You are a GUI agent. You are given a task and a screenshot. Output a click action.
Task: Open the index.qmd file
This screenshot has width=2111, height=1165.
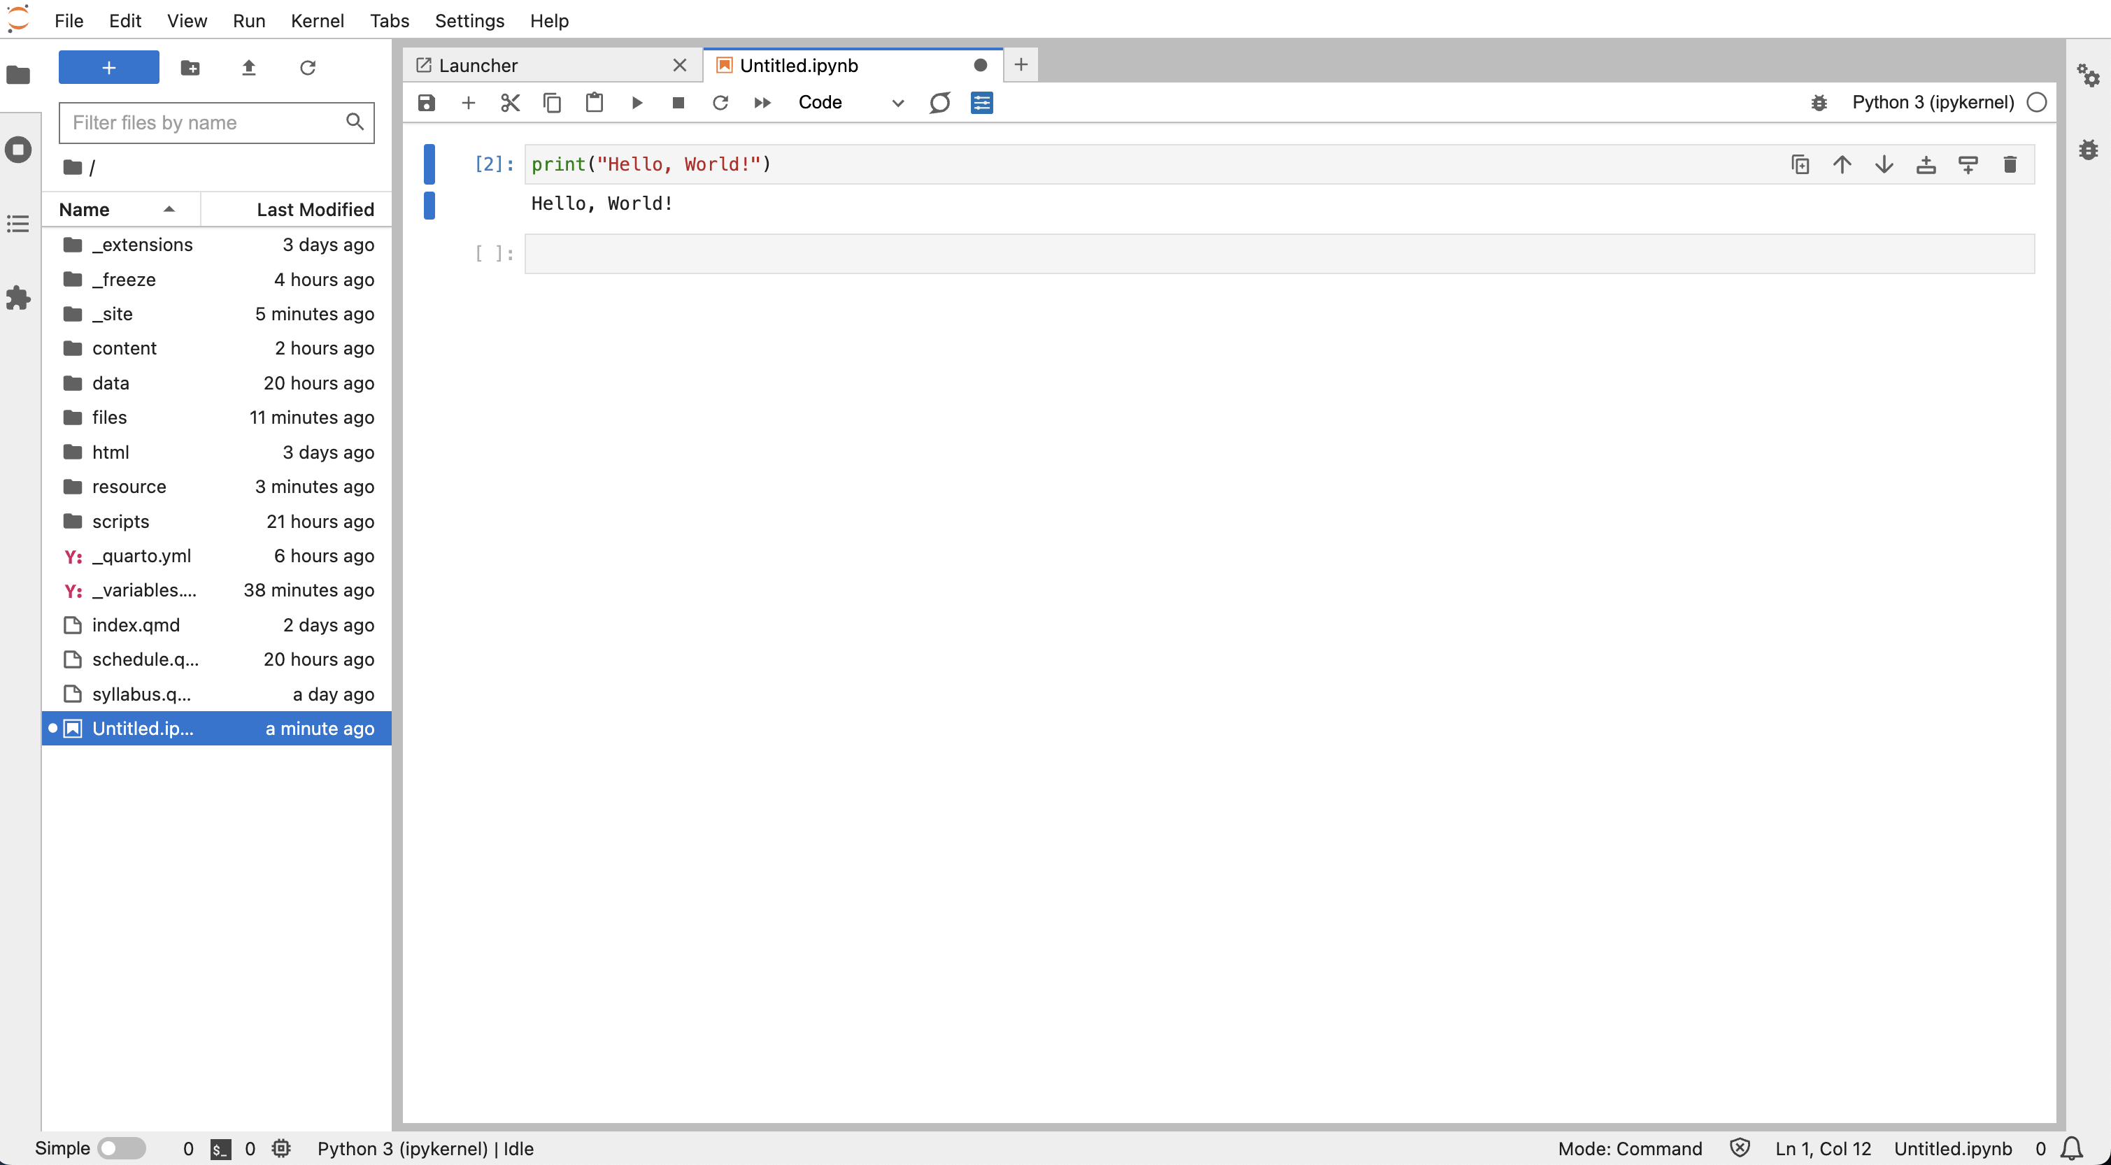136,625
